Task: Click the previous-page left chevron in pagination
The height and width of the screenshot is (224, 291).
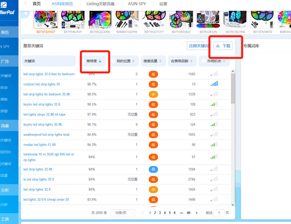Action: point(142,213)
